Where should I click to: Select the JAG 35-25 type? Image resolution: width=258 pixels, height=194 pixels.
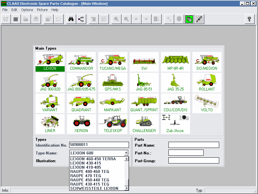[176, 82]
